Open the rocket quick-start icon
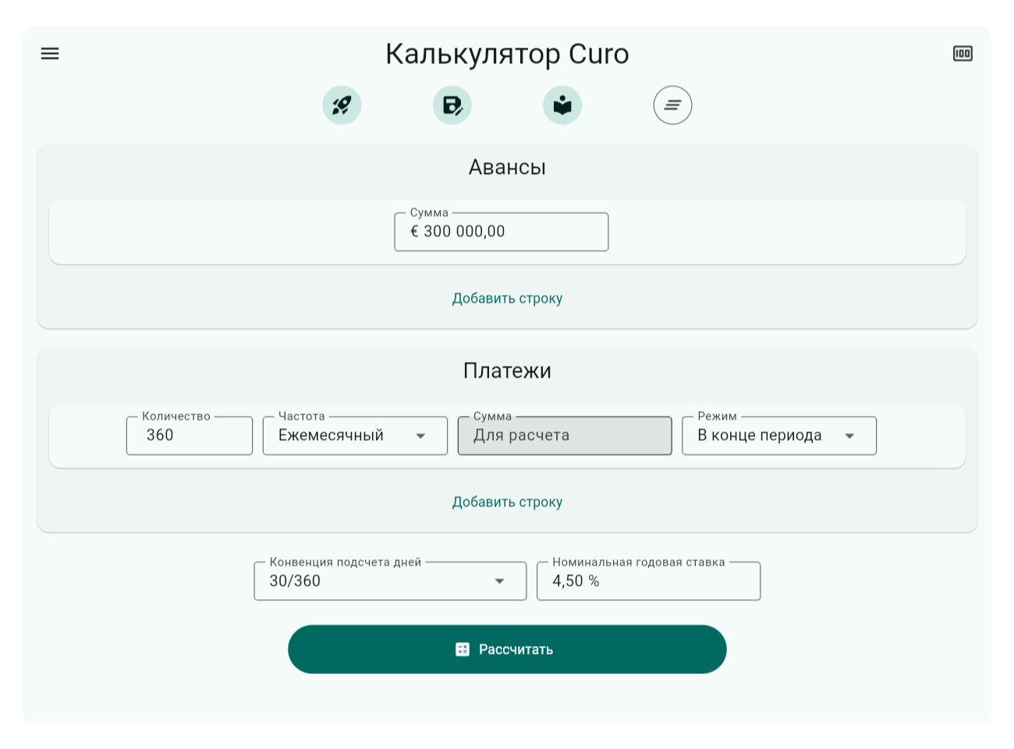Screen dimensions: 1014x749 point(342,105)
